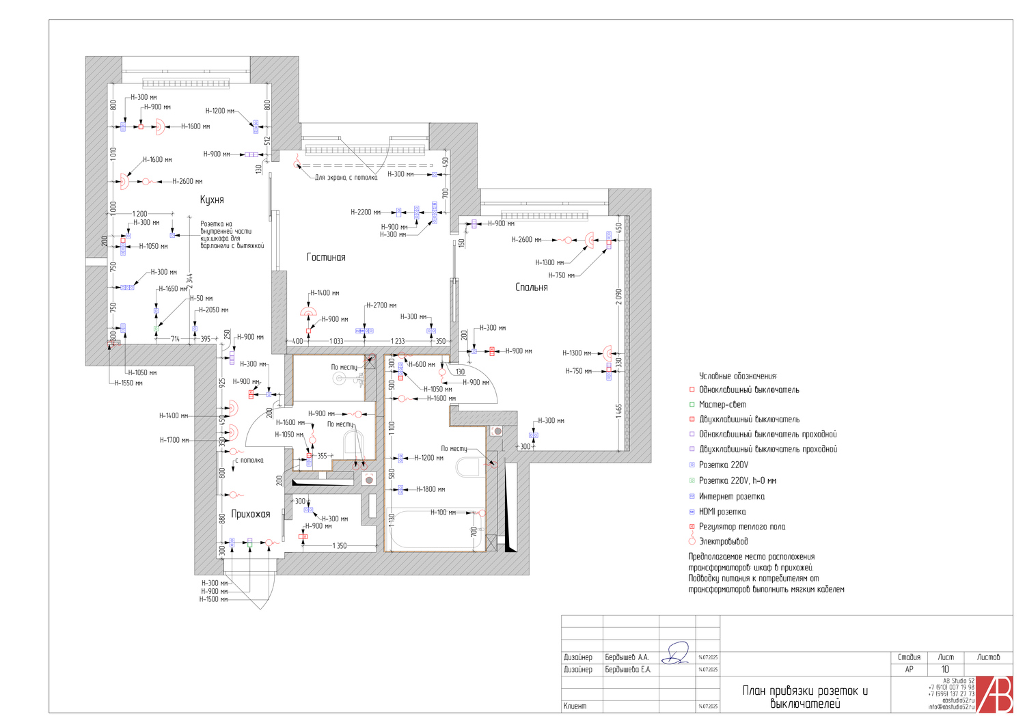Select the Интернет розетка legend icon
This screenshot has width=1025, height=725.
coord(692,497)
